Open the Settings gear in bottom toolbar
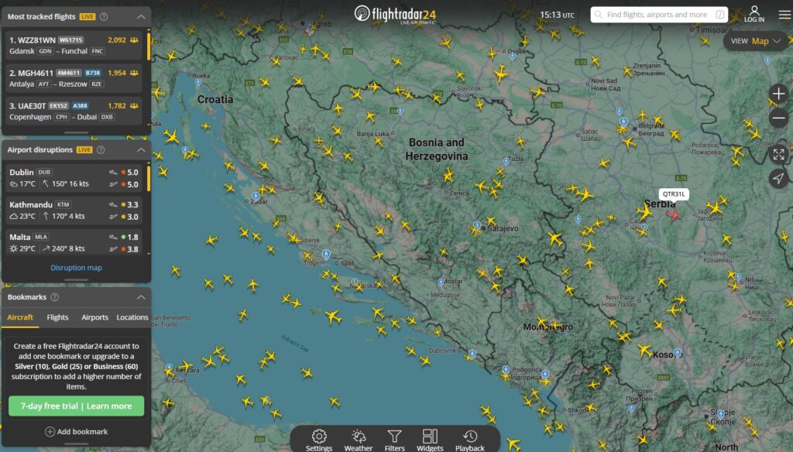The image size is (793, 452). click(319, 439)
